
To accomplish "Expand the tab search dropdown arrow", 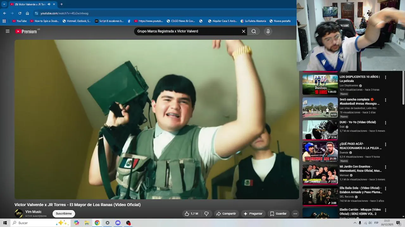I will [4, 4].
